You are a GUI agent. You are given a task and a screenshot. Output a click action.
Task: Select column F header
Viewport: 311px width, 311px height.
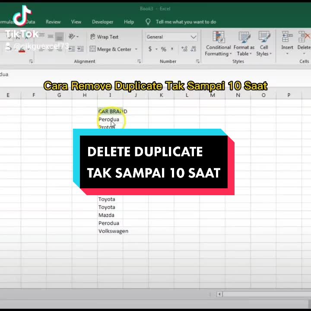[x=34, y=95]
